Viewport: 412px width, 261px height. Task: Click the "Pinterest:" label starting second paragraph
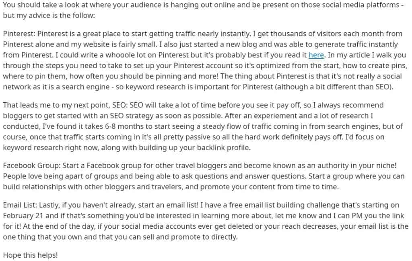pos(19,34)
